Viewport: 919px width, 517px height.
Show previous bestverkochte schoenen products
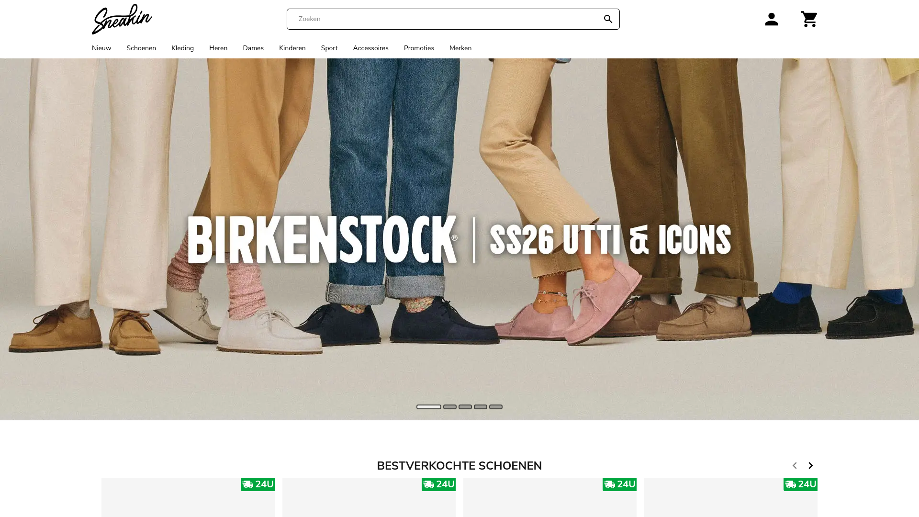point(795,465)
